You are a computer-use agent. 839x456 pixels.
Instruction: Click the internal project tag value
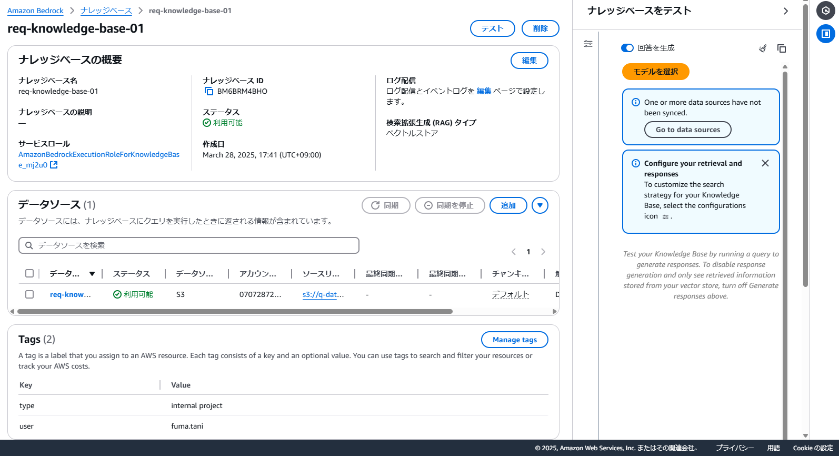[x=197, y=405]
